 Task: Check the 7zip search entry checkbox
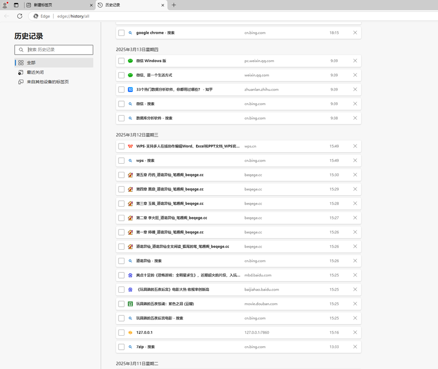tap(121, 347)
